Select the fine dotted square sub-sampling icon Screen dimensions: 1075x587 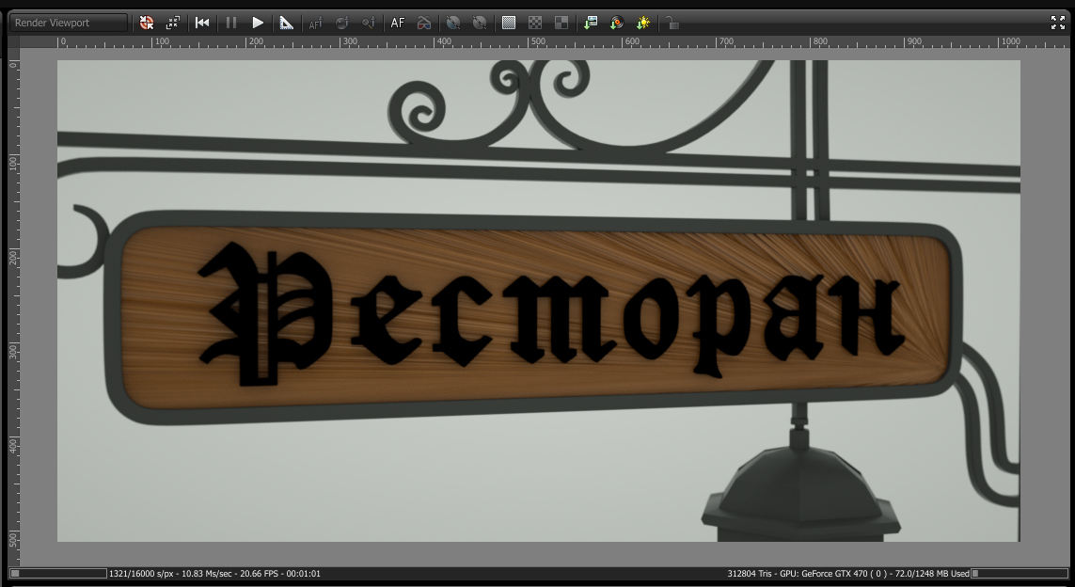(509, 23)
